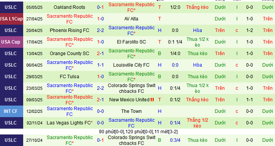
Task: Click the 2-1 score versus New Mexico United
Action: coord(100,100)
